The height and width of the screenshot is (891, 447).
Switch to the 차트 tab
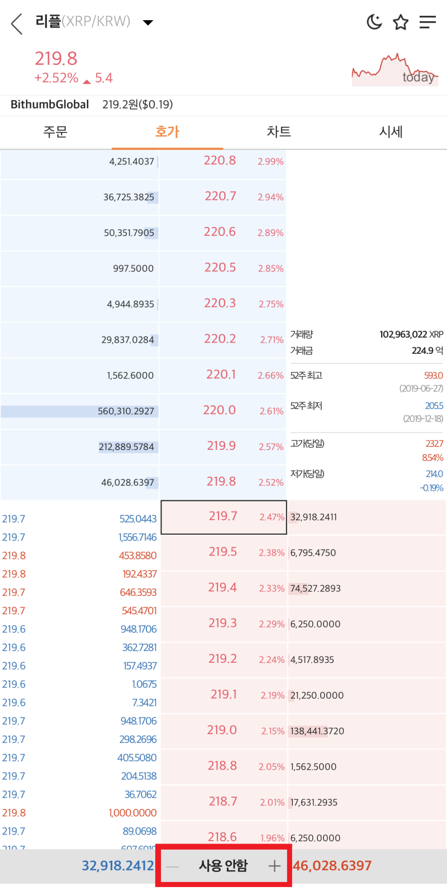[x=279, y=132]
